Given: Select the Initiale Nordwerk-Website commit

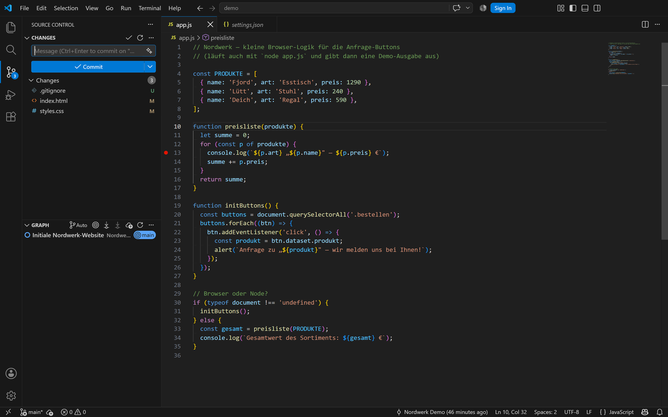Looking at the screenshot, I should coord(90,235).
